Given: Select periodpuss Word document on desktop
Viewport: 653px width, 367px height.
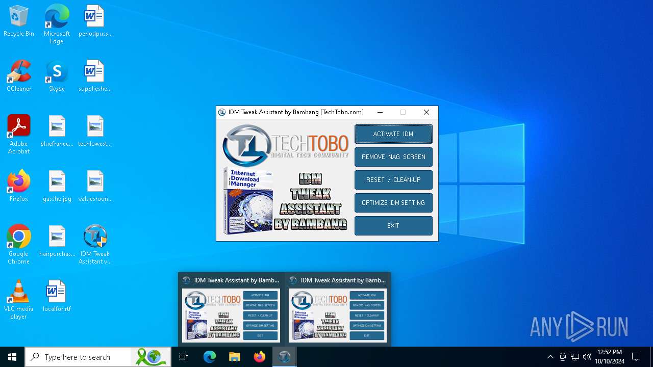Looking at the screenshot, I should (x=95, y=21).
